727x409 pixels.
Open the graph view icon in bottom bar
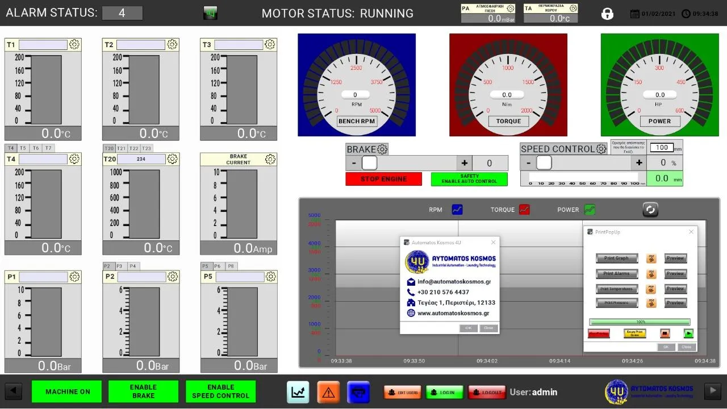pyautogui.click(x=298, y=392)
